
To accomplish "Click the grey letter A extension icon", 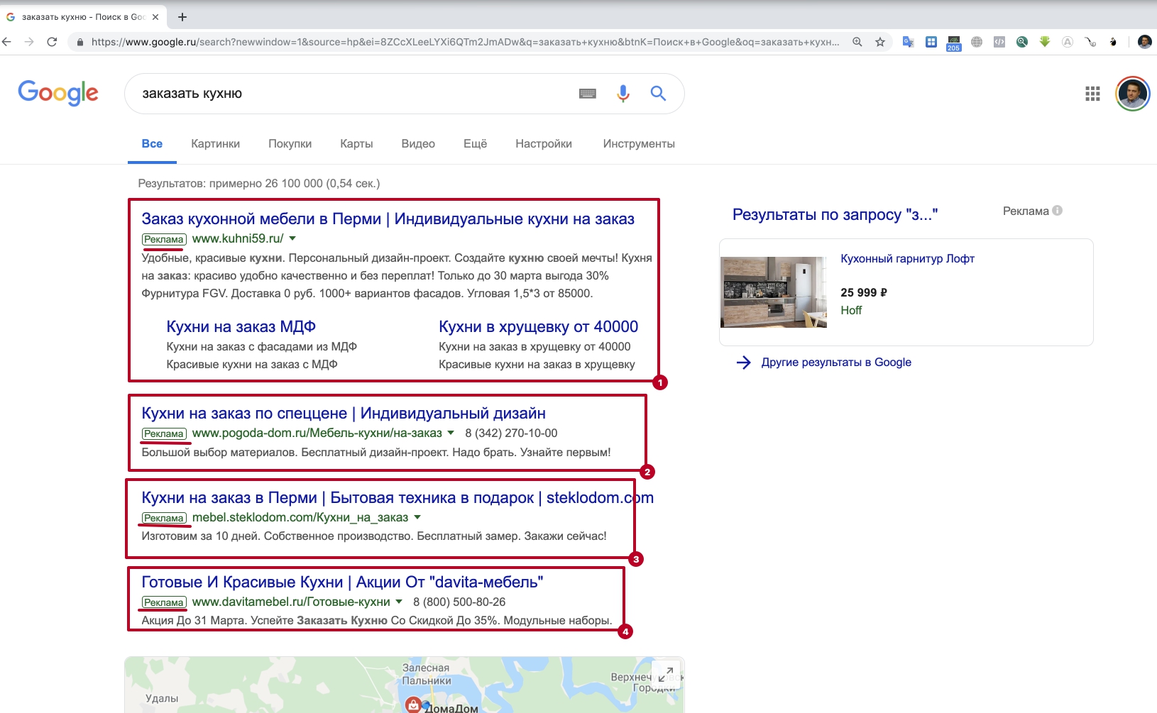I will [1068, 42].
